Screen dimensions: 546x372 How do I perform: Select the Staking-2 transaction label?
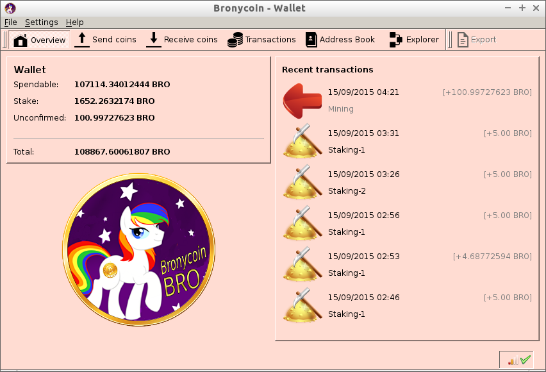(x=347, y=191)
